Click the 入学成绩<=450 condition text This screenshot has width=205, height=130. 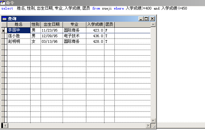(174, 8)
